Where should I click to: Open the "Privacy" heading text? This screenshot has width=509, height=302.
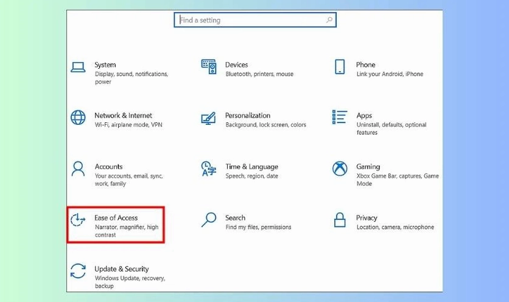pos(367,217)
